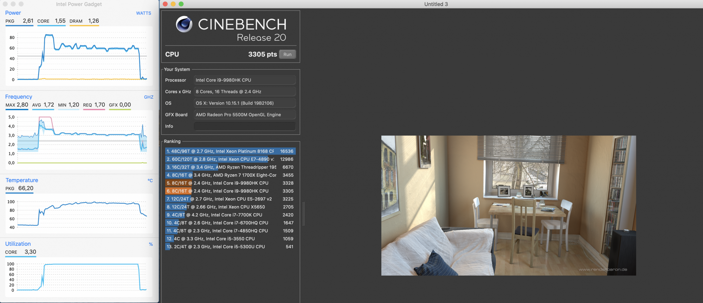Select ranking row 11 Core i7-4850HQ

[x=230, y=231]
